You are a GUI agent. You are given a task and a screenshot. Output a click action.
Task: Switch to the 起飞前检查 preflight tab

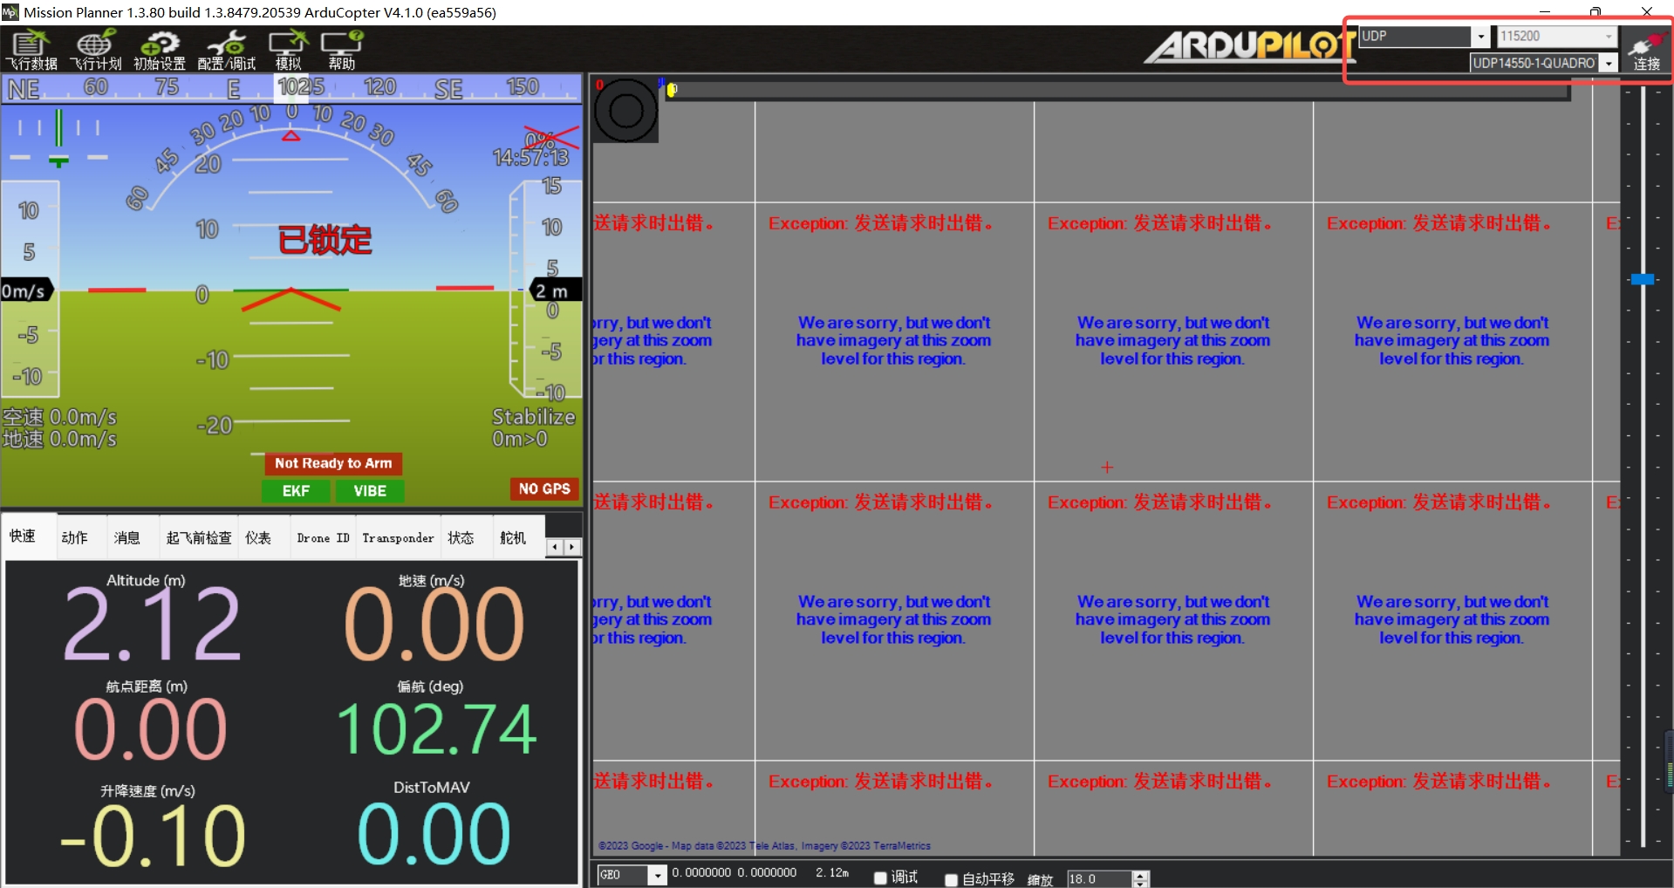click(x=199, y=537)
